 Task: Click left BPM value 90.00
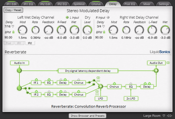[8, 37]
